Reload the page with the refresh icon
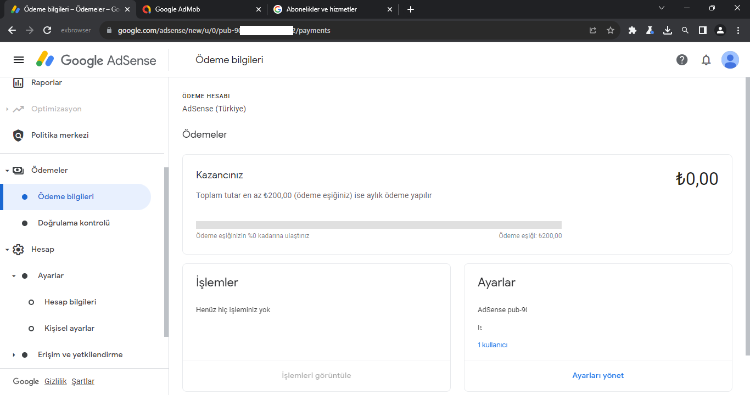Screen dimensions: 750x395 (47, 31)
